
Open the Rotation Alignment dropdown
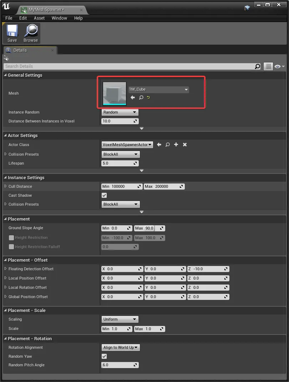click(x=121, y=347)
